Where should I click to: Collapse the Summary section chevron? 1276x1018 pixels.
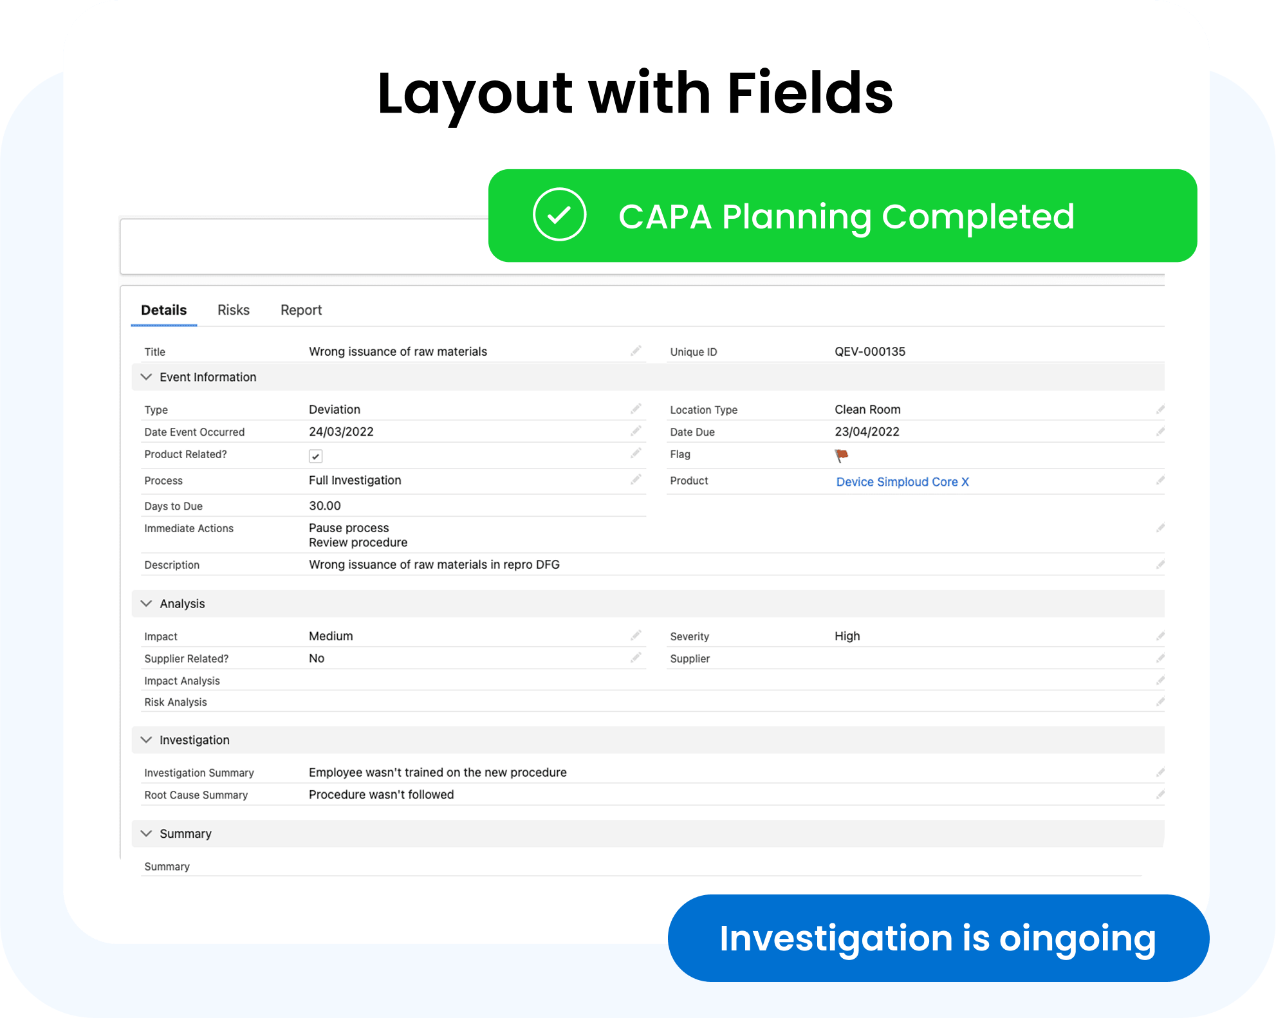147,833
